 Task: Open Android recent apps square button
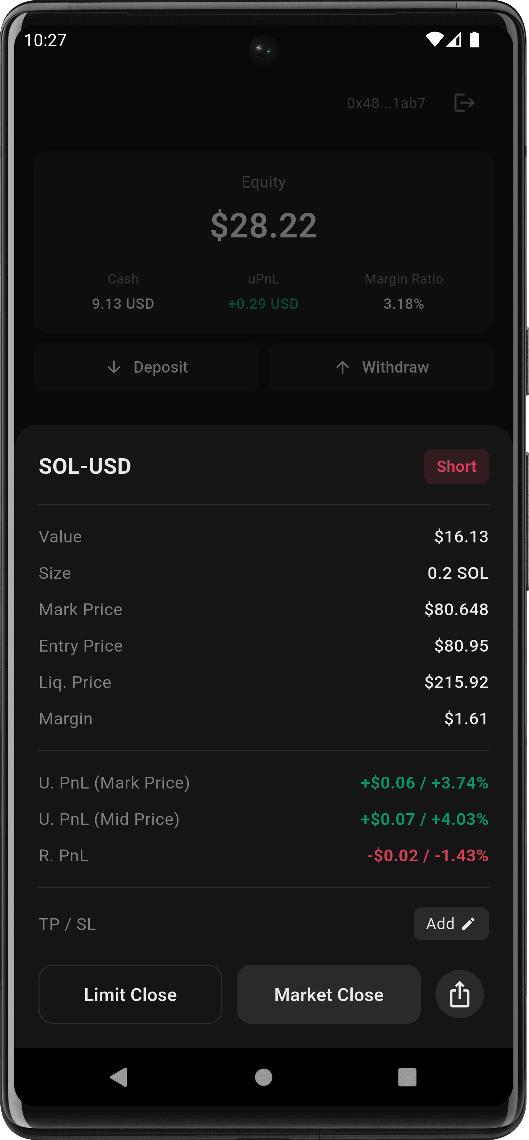(x=407, y=1077)
